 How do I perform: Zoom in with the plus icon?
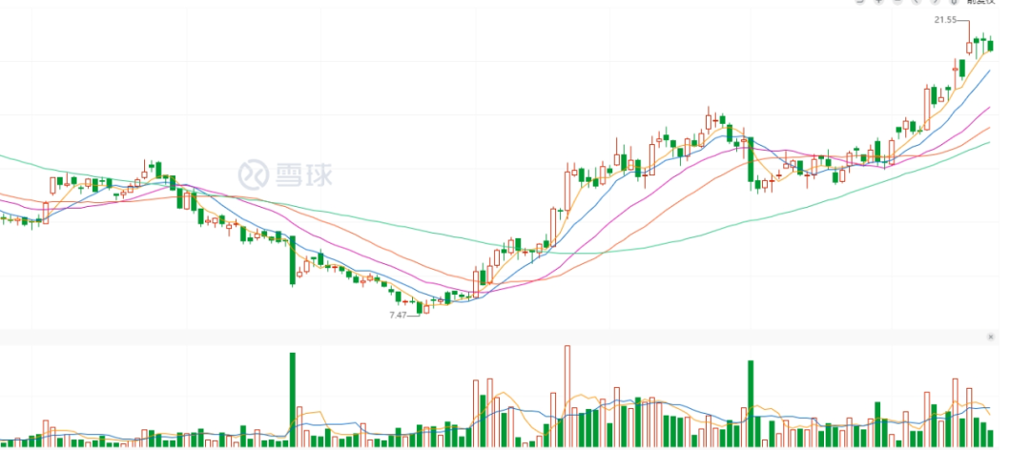(x=877, y=2)
